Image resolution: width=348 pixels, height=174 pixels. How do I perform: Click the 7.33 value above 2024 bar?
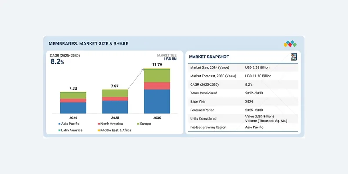[x=73, y=88]
